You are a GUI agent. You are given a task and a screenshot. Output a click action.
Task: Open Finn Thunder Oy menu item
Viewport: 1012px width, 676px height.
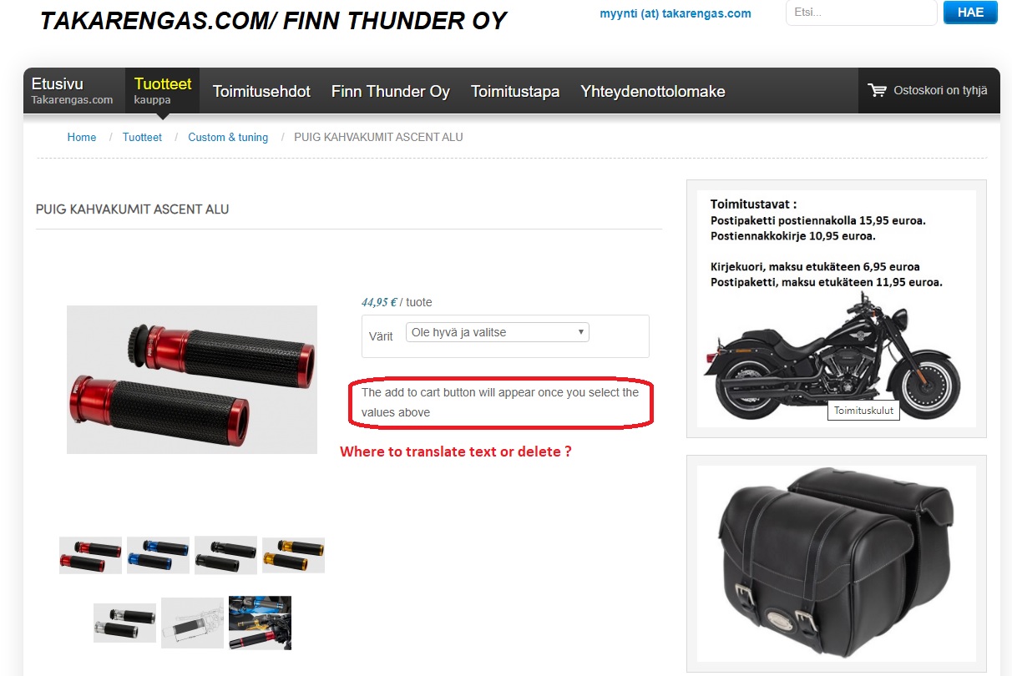click(391, 91)
